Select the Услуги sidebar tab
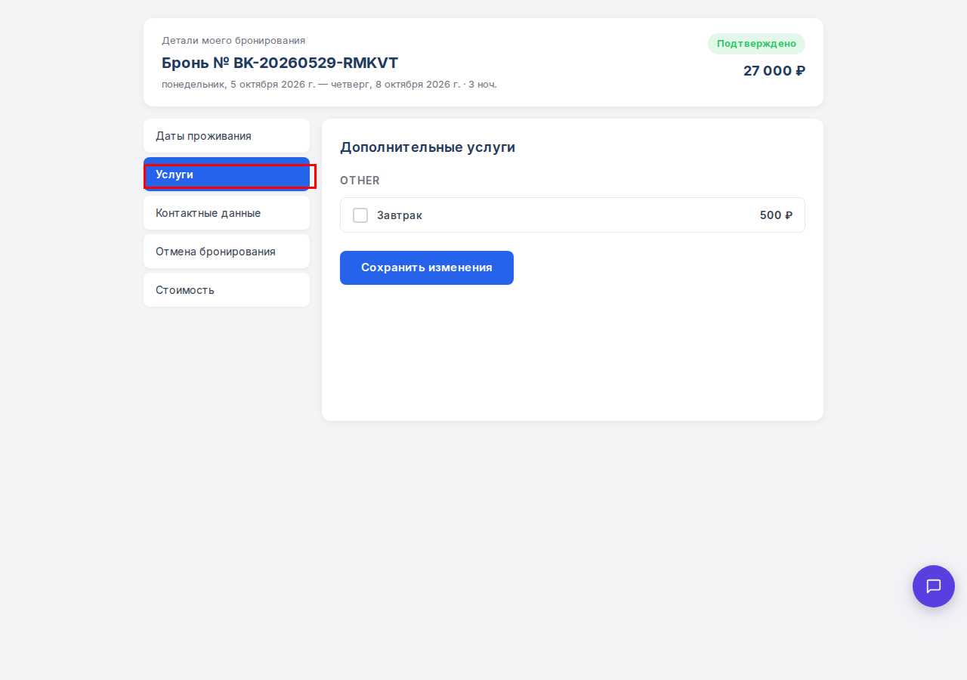This screenshot has width=967, height=680. tap(227, 175)
